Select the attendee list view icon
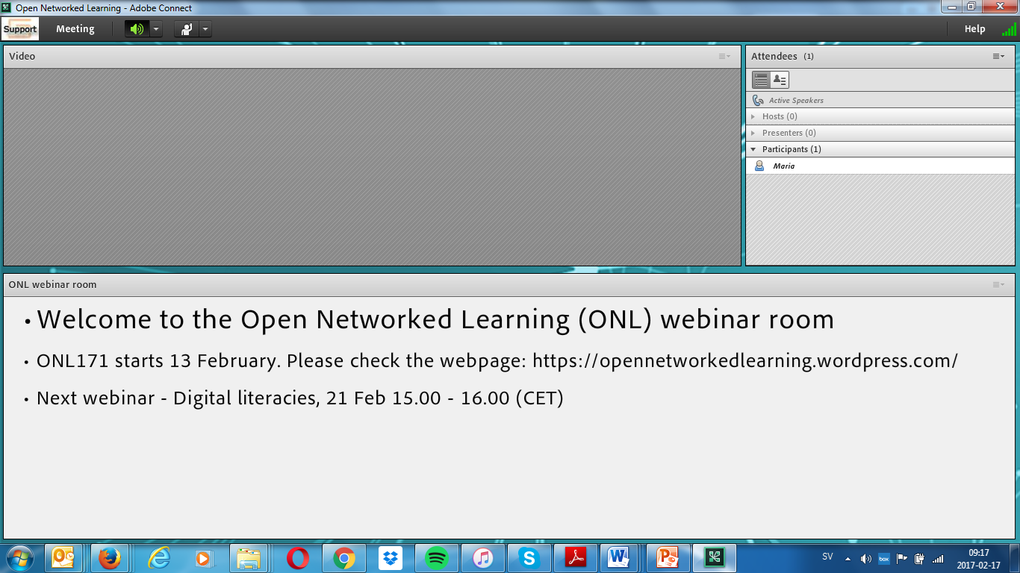Screen dimensions: 1020x573 pos(760,78)
